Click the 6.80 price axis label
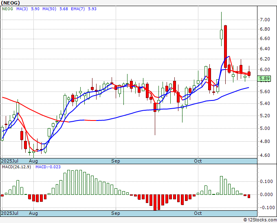Viewport: 277px width, 223px height. point(265,29)
